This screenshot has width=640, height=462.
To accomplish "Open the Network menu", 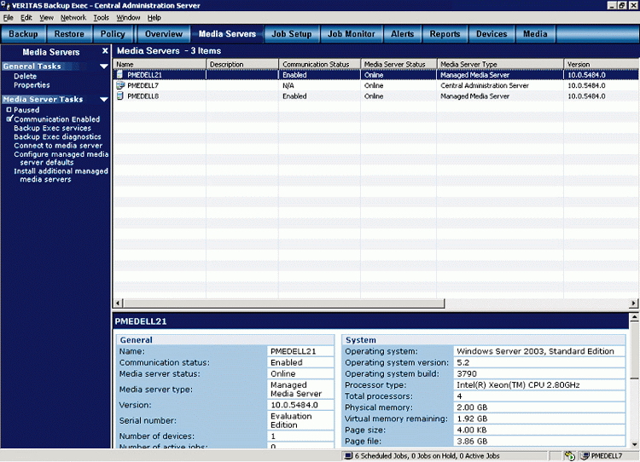I will click(x=73, y=18).
